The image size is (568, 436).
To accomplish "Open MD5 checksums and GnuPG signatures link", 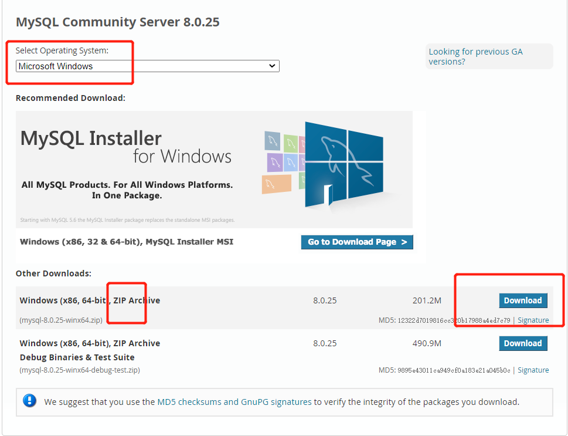I will [234, 402].
